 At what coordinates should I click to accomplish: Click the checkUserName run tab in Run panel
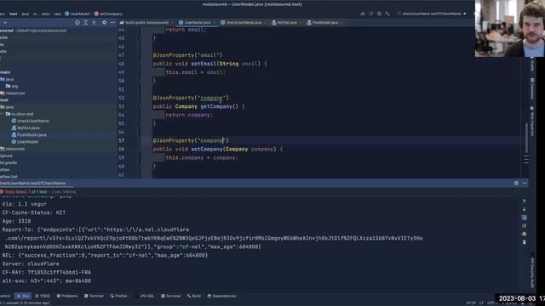point(33,183)
